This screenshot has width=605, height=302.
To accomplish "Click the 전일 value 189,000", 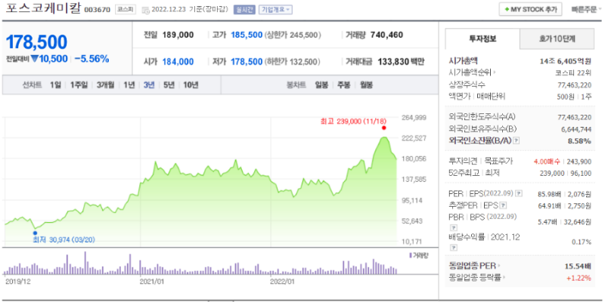I will 178,35.
